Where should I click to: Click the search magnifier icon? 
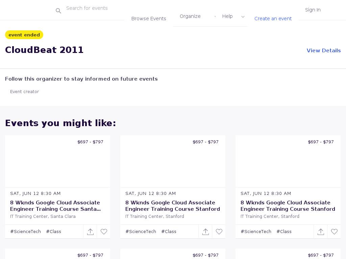point(58,11)
